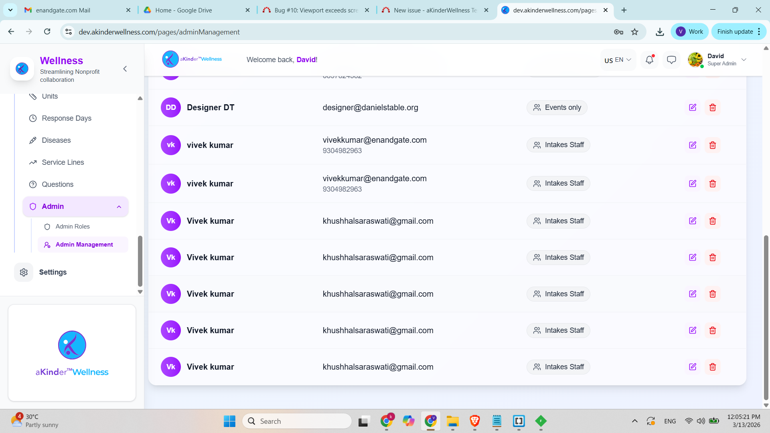Edit the Designer DT admin entry
The width and height of the screenshot is (770, 433).
click(x=693, y=107)
